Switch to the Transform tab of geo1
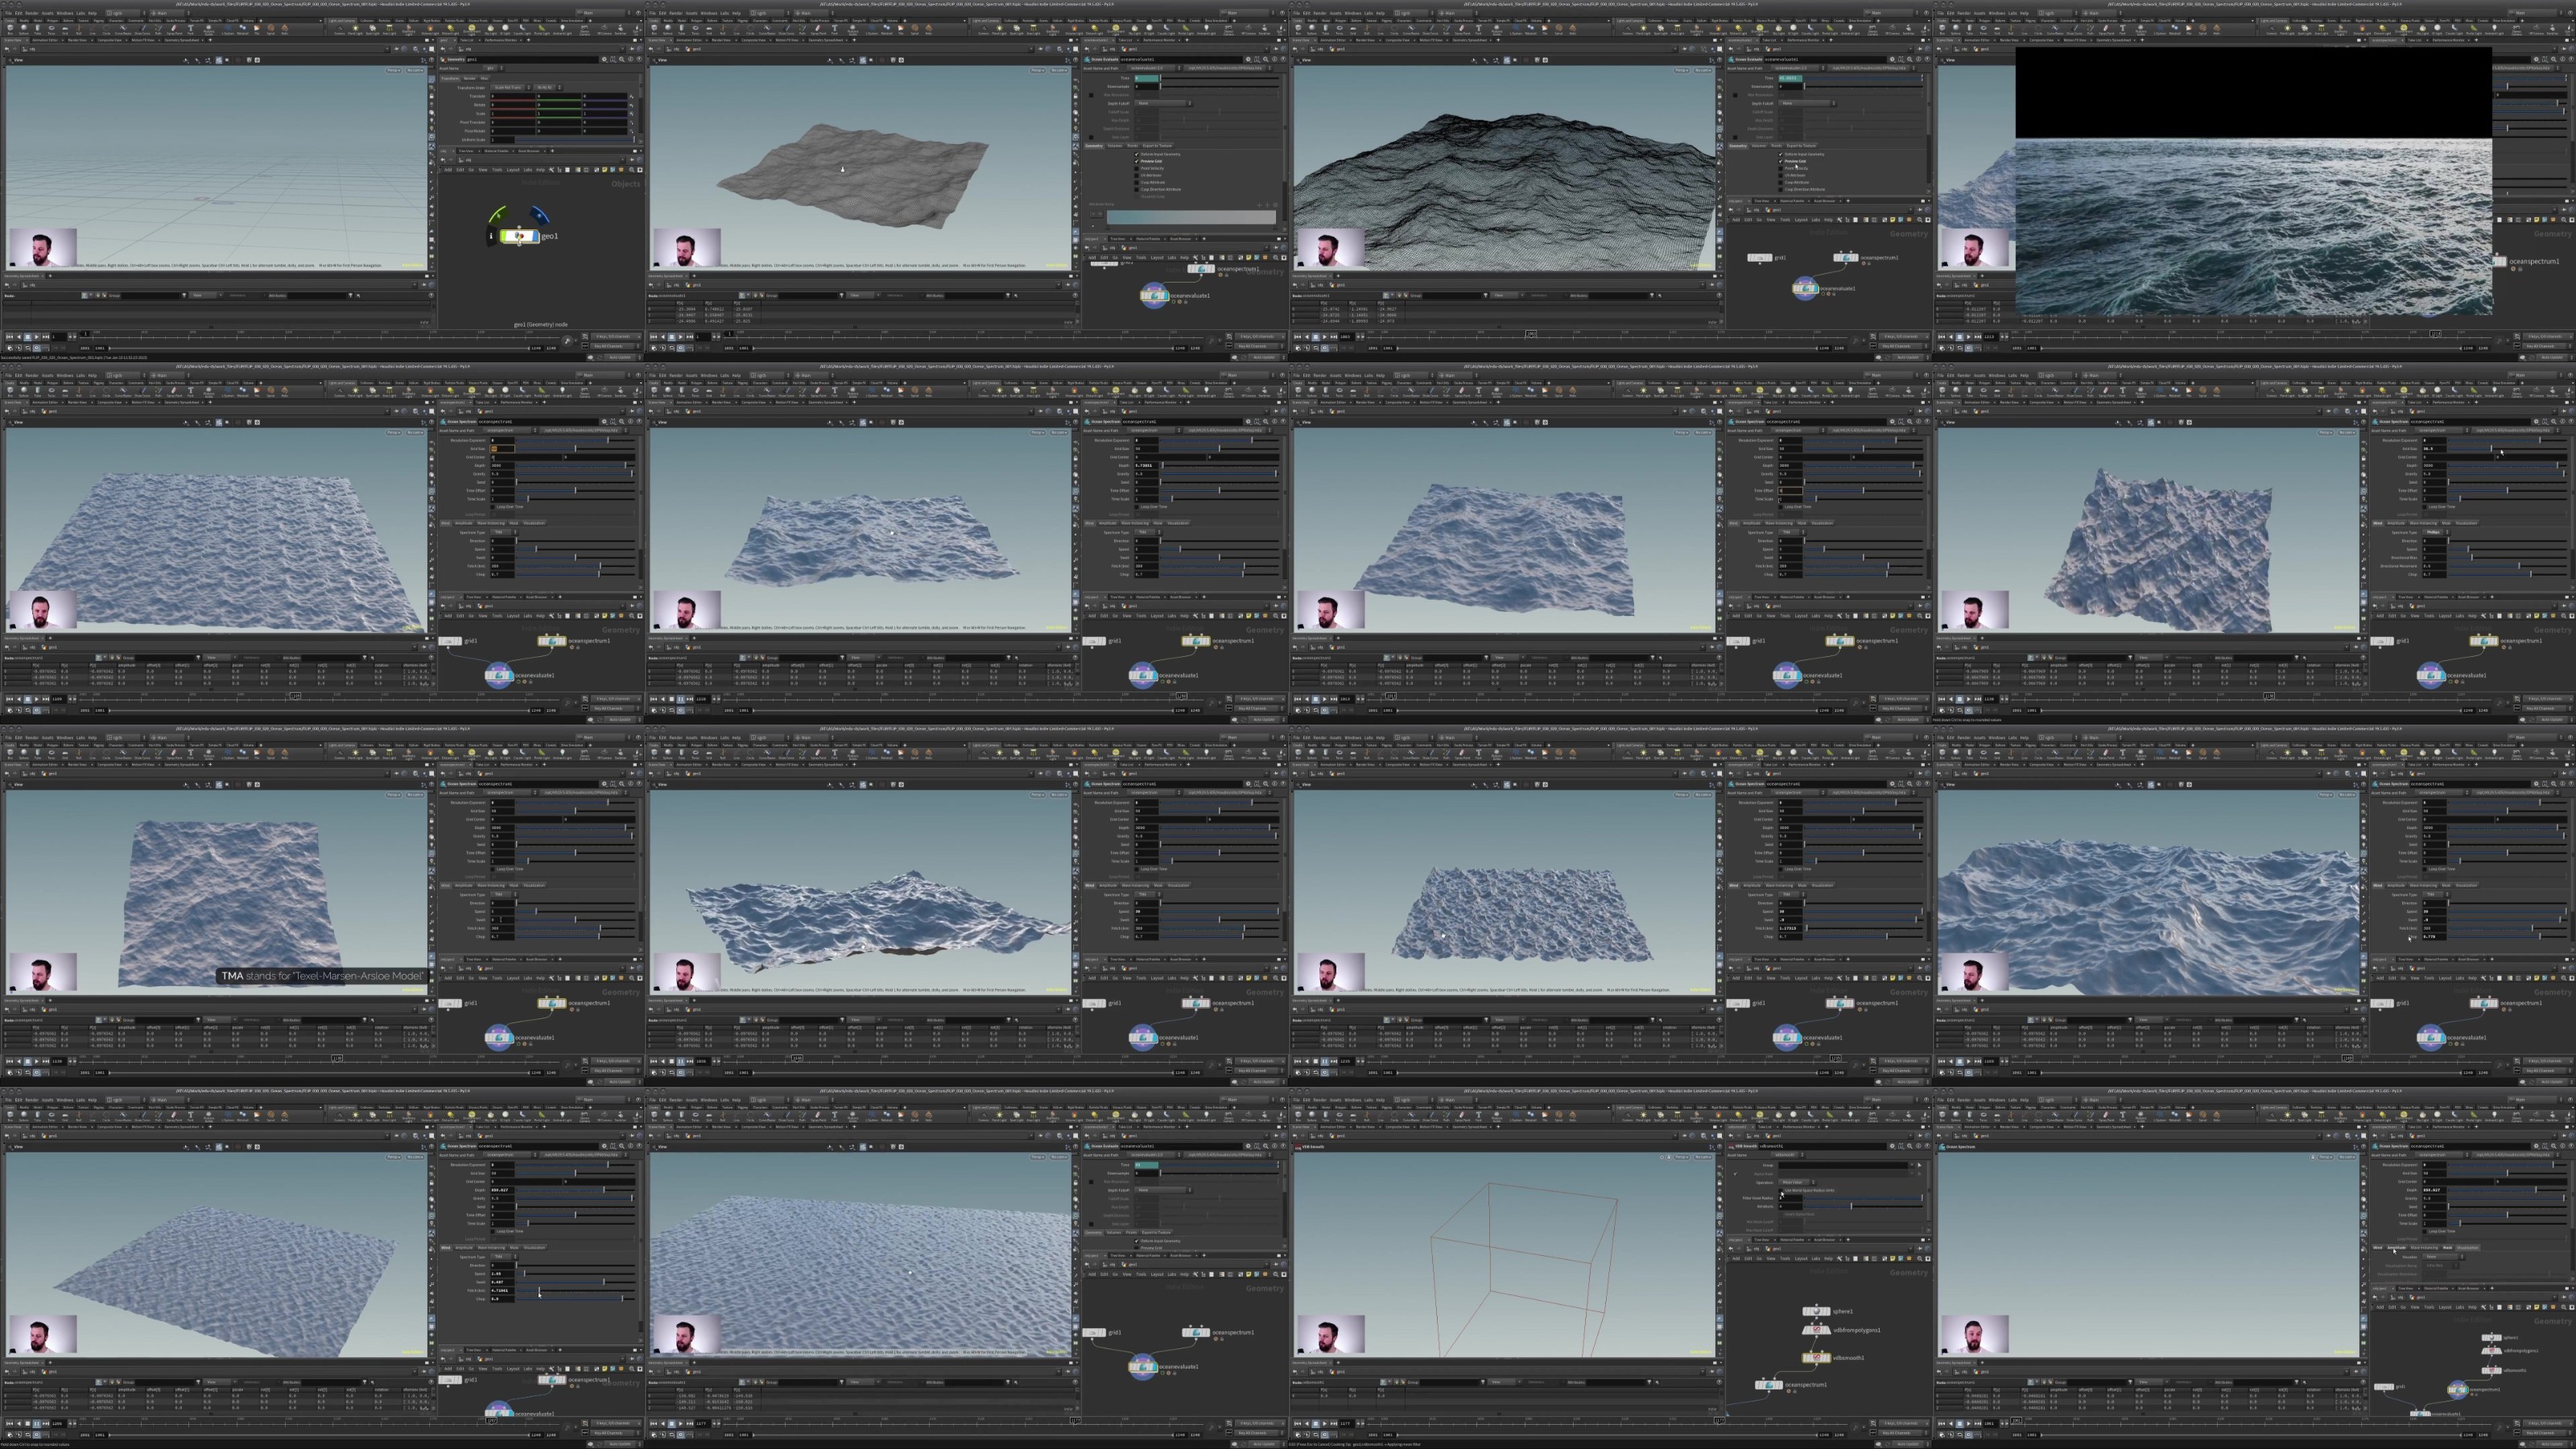The image size is (2576, 1449). [450, 79]
